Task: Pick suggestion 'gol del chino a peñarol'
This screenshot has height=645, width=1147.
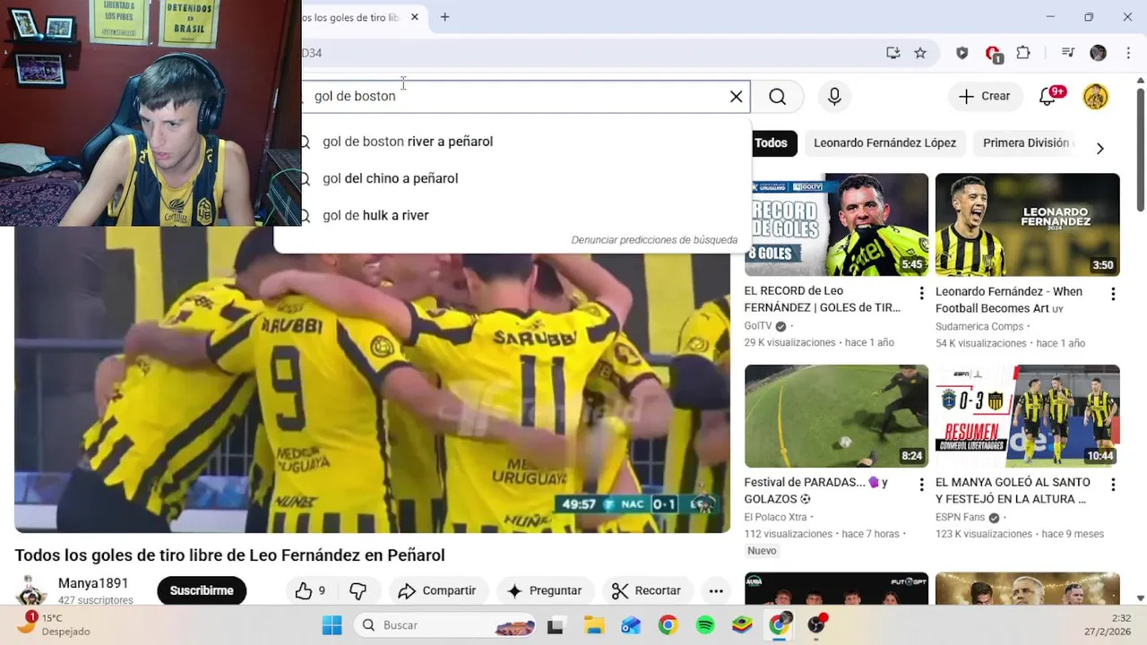Action: (390, 178)
